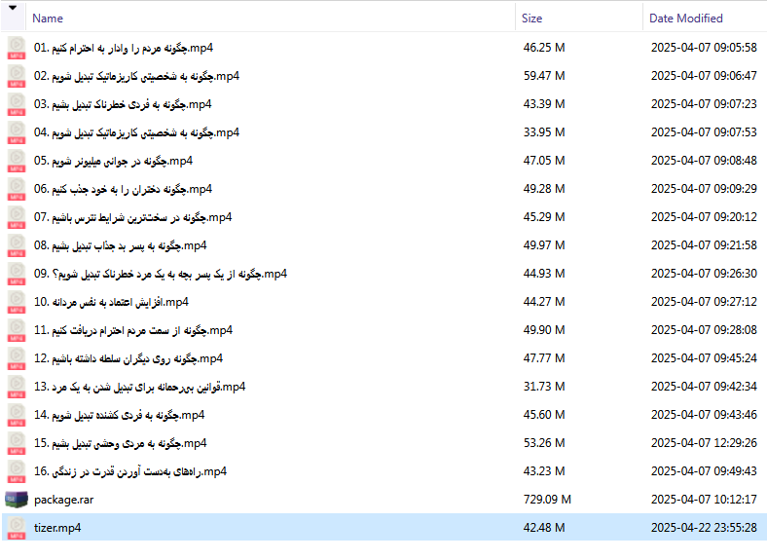The width and height of the screenshot is (767, 560).
Task: Click the 44.27 M size value
Action: (544, 302)
